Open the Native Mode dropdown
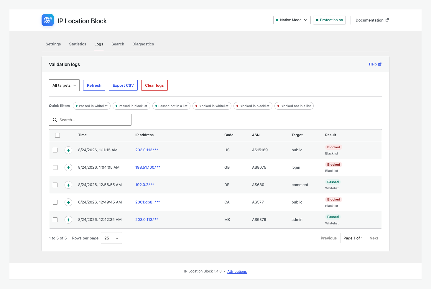The width and height of the screenshot is (431, 289). pos(292,20)
